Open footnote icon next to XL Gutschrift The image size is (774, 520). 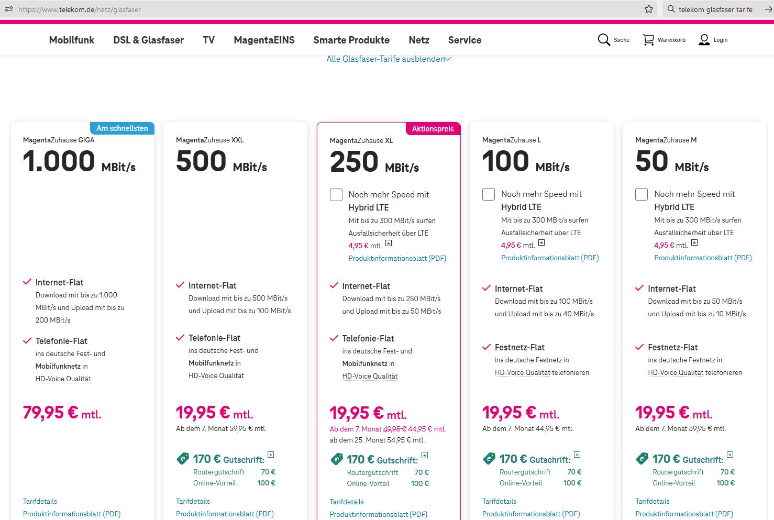point(425,455)
